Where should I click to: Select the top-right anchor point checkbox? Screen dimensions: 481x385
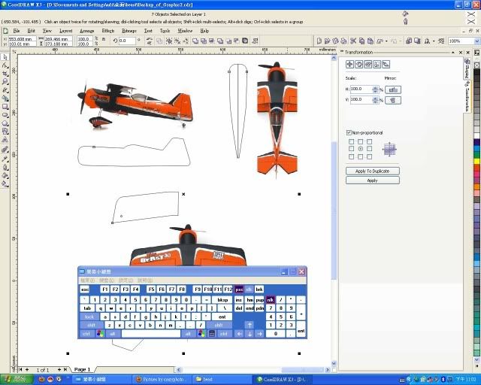pyautogui.click(x=369, y=141)
